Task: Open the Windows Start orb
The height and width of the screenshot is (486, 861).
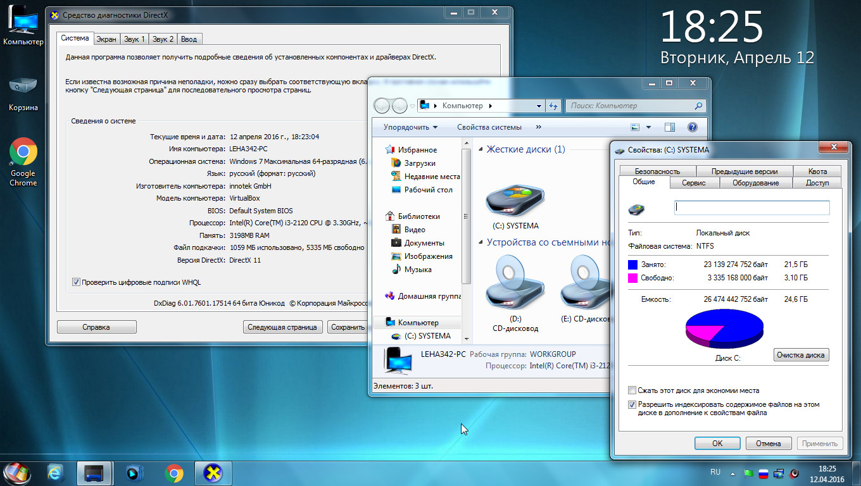Action: 17,473
